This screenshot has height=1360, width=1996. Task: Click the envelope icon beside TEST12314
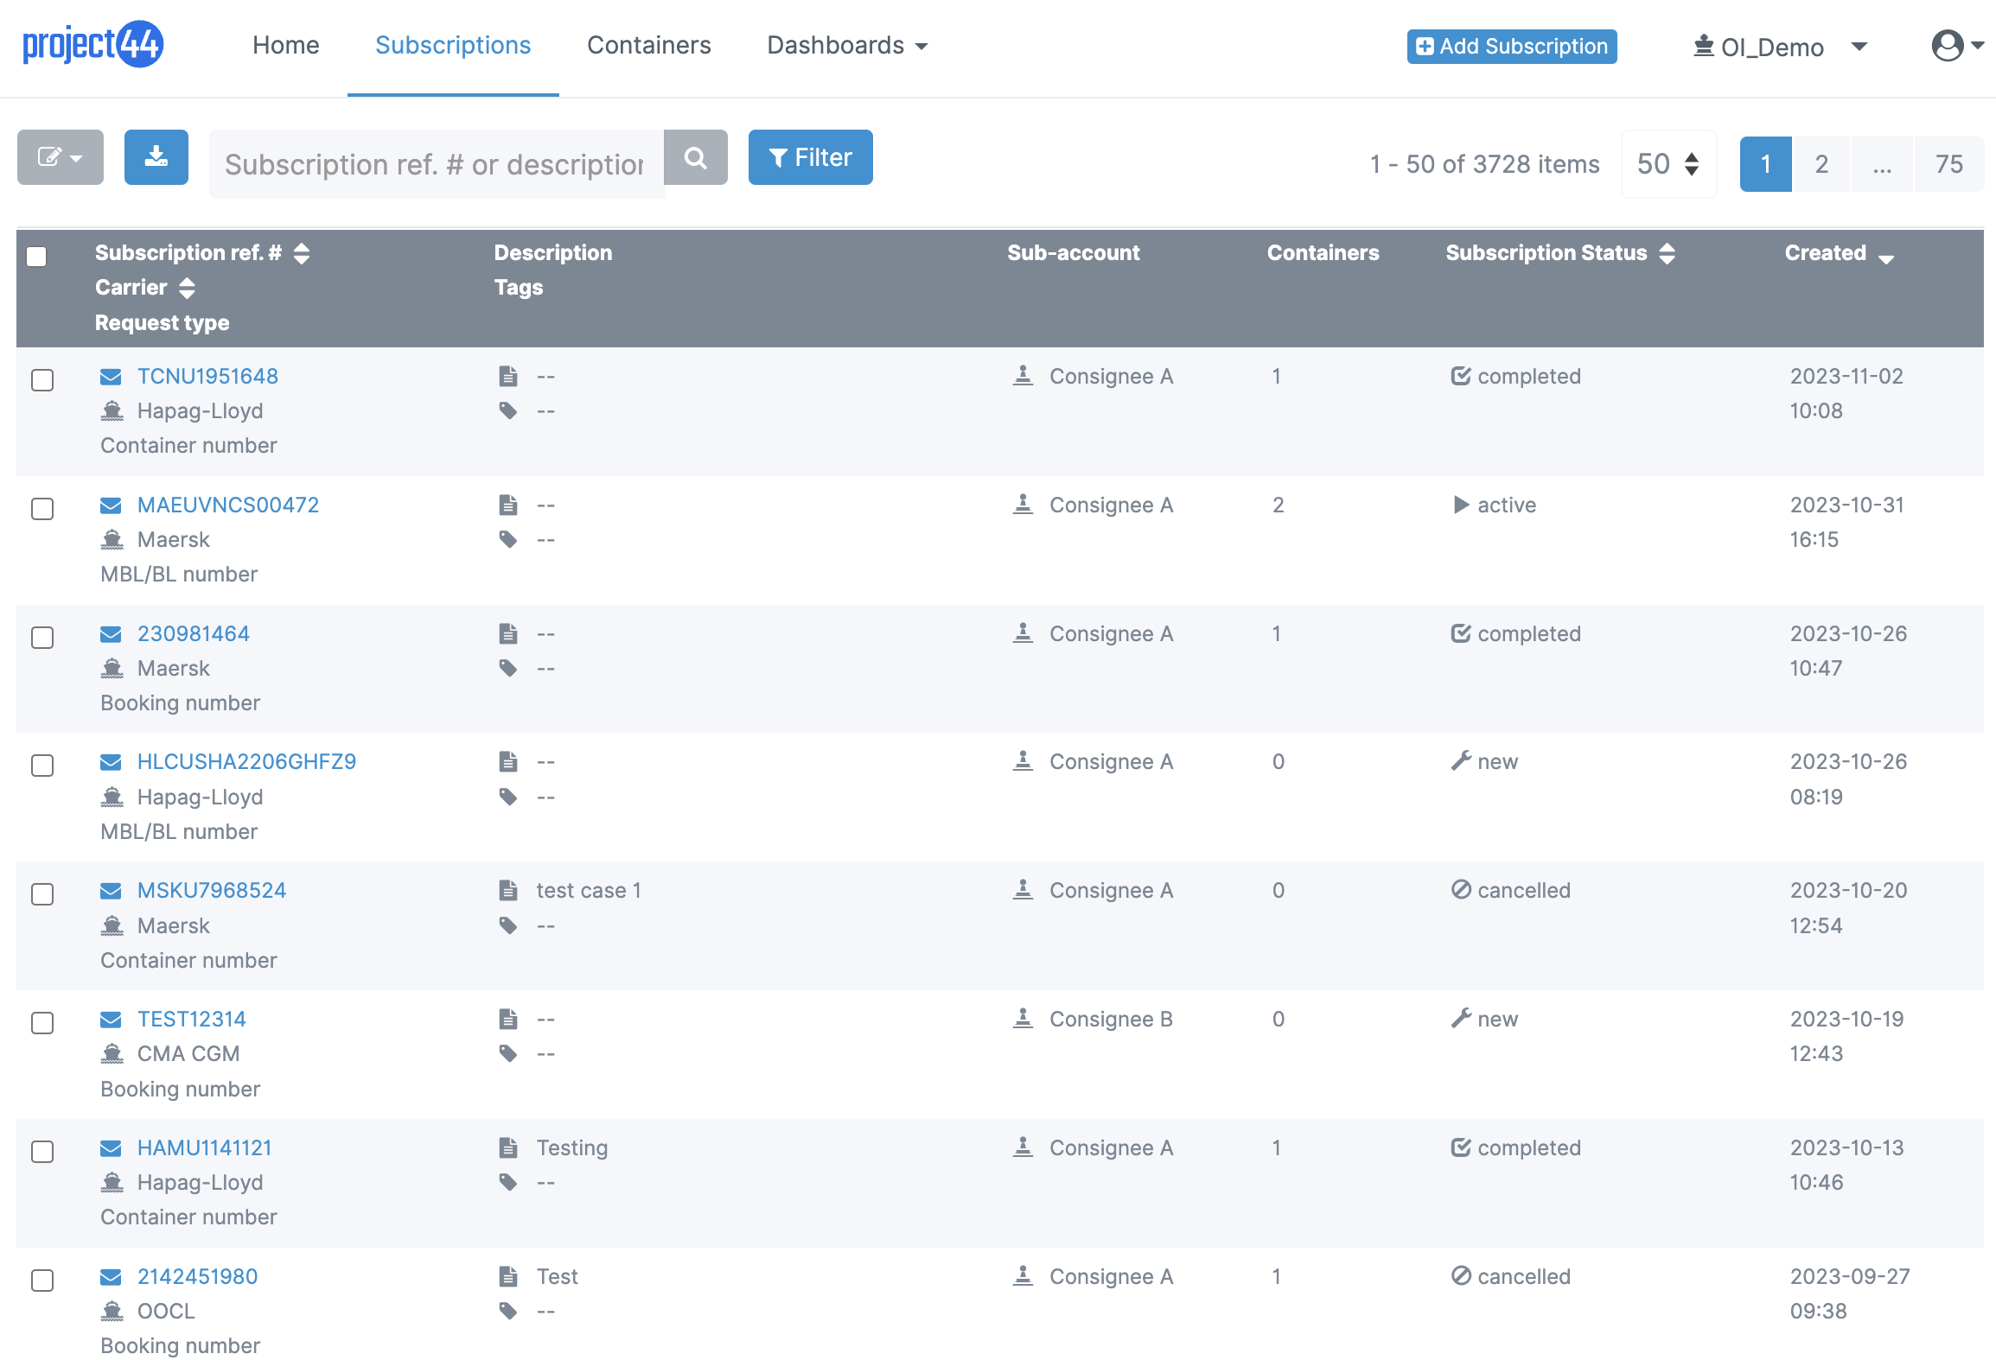coord(111,1020)
